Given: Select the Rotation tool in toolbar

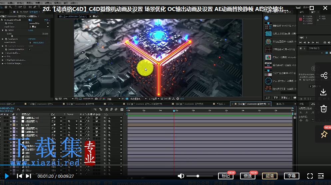Looking at the screenshot, I should [x=15, y=7].
